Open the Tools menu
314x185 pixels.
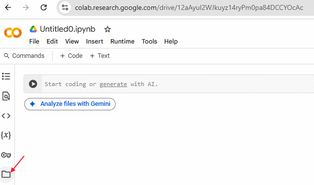(149, 42)
